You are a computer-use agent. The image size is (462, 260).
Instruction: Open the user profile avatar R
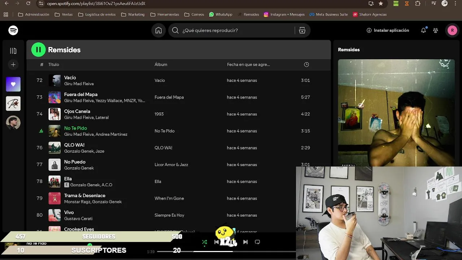pyautogui.click(x=452, y=30)
